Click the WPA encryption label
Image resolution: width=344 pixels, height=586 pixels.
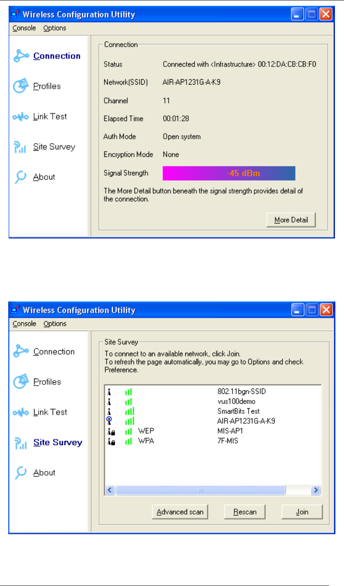pos(145,441)
